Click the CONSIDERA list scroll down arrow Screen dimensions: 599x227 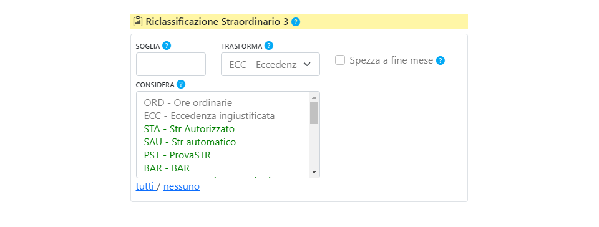(x=314, y=172)
